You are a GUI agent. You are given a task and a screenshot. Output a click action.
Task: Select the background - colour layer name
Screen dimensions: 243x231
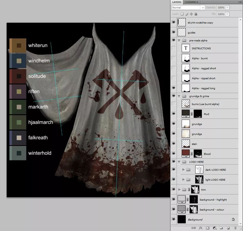212,210
